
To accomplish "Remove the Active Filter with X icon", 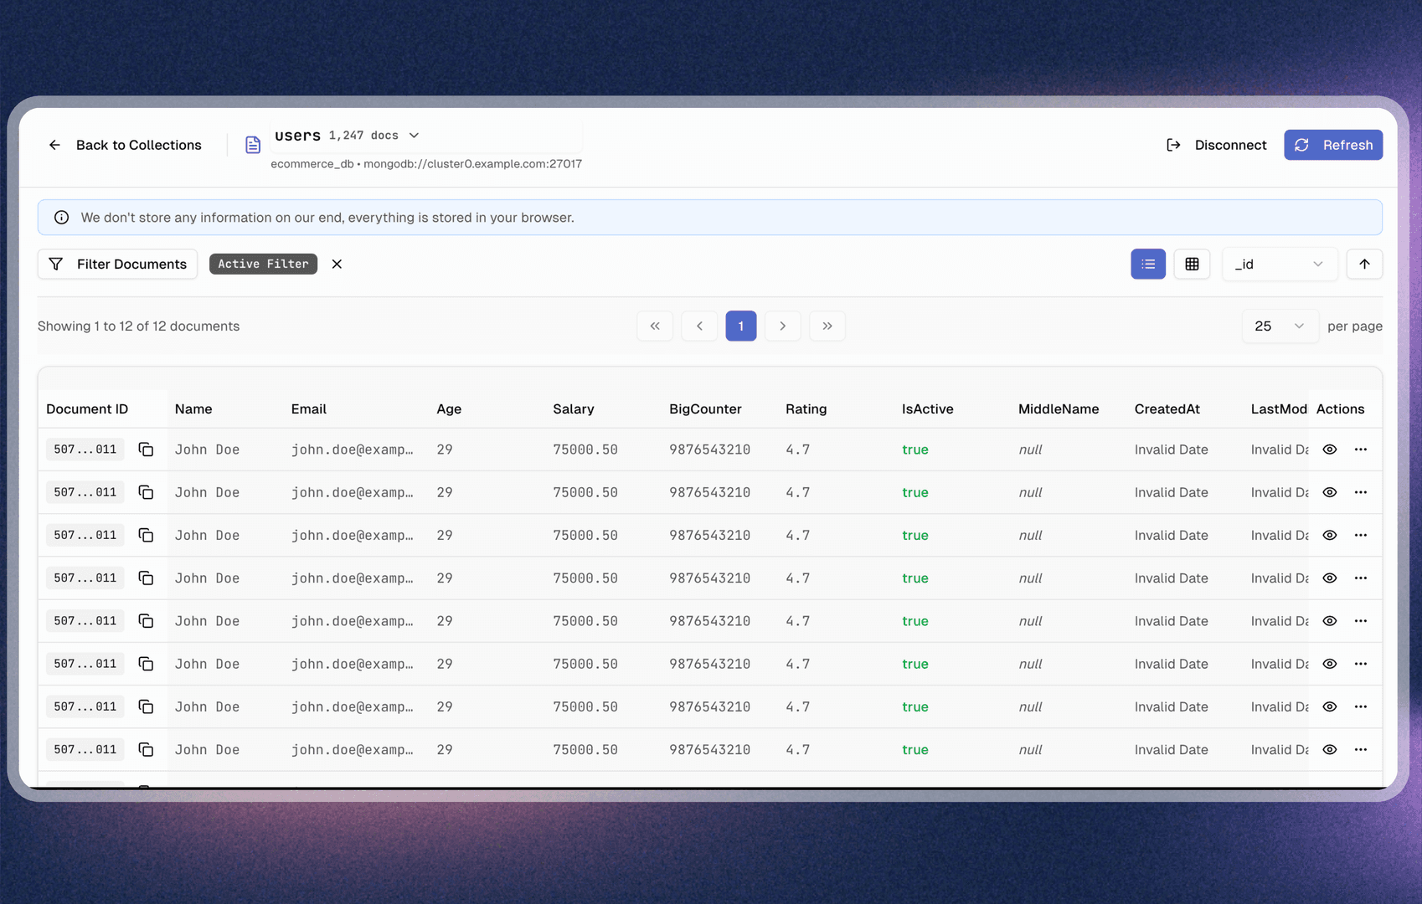I will coord(337,265).
